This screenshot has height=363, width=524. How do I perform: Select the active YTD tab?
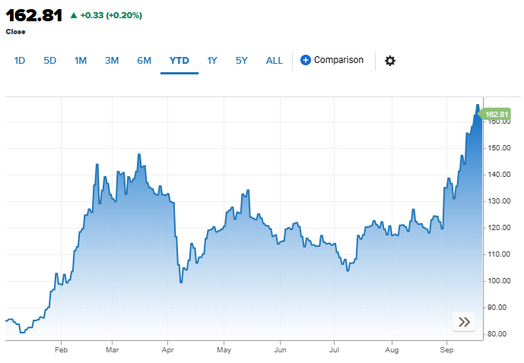179,61
